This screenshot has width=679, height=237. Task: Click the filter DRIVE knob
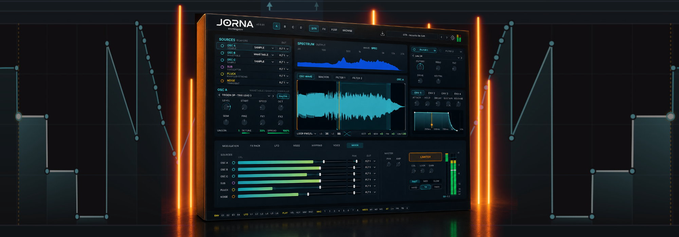(420, 81)
